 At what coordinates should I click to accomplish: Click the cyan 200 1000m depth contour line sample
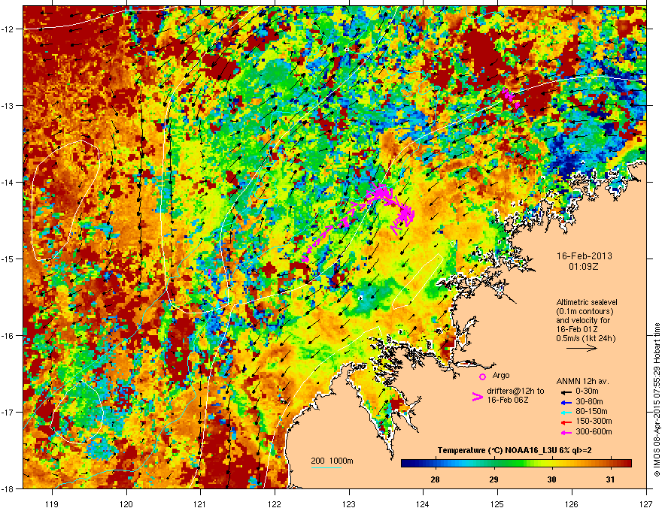coord(326,467)
